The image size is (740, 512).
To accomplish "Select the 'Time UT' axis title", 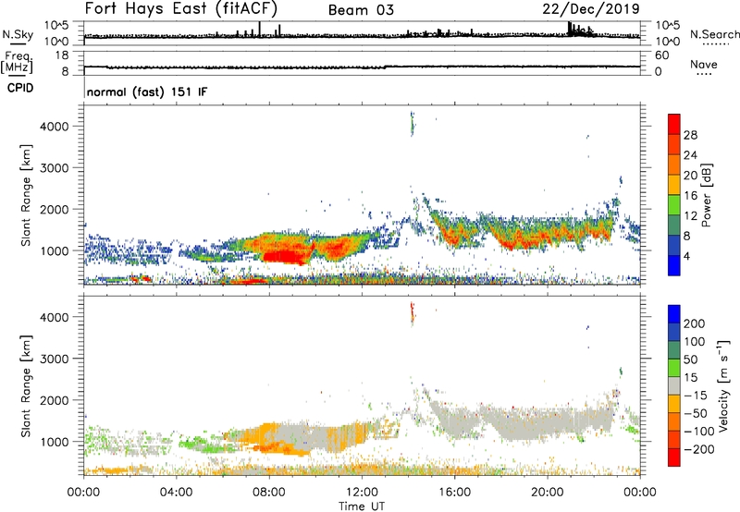I will point(362,506).
